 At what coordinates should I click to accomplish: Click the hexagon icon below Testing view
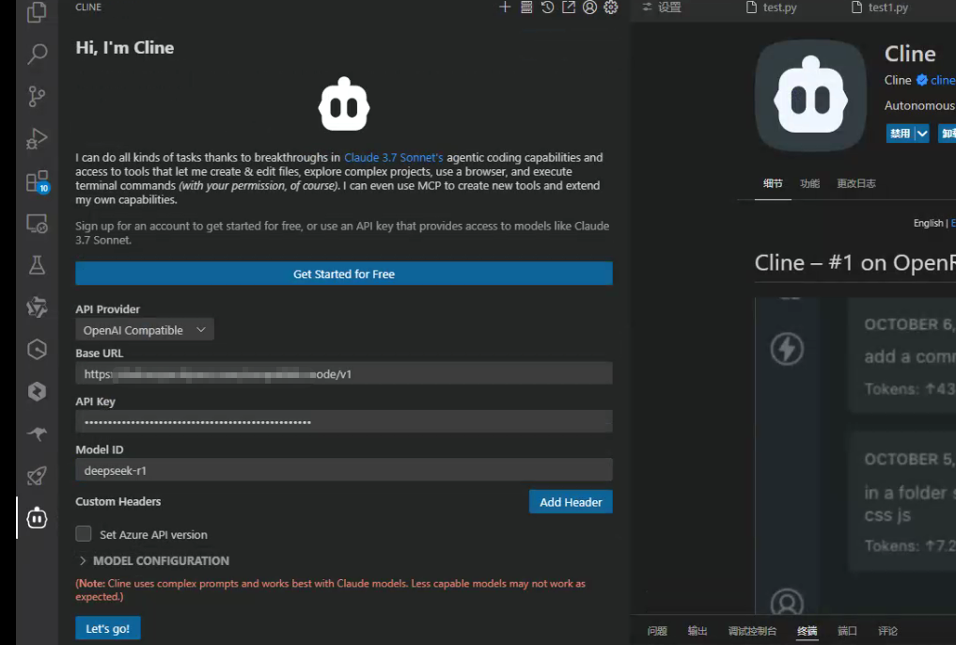pyautogui.click(x=37, y=307)
